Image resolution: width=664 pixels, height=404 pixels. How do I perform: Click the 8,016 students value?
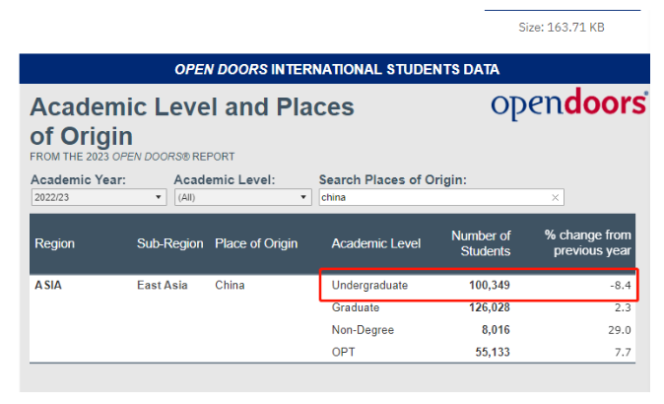(496, 330)
